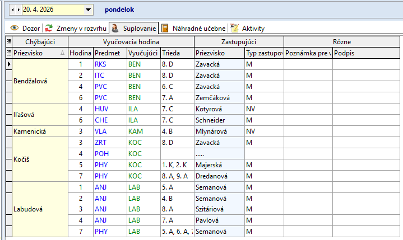Click the previous day arrow
Screen dimensions: 403x240
[12, 10]
